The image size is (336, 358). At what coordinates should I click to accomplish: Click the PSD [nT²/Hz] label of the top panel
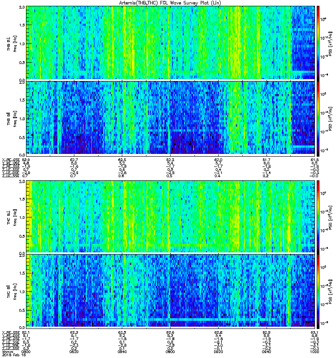pos(331,44)
